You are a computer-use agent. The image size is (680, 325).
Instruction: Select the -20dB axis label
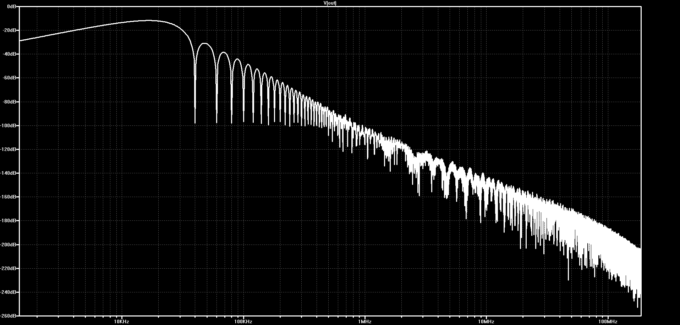pos(10,30)
